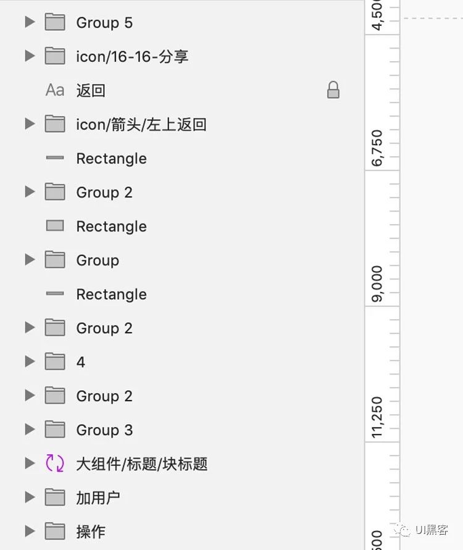Click the 加用户 group folder icon
This screenshot has height=550, width=463.
[55, 498]
